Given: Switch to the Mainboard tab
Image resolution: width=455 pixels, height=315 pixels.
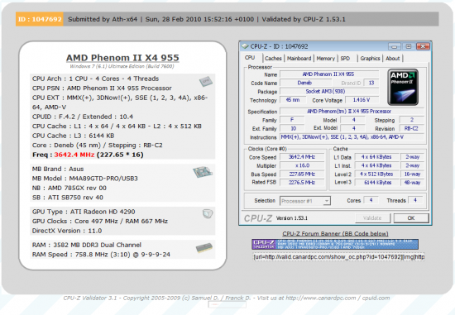Looking at the screenshot, I should click(x=299, y=59).
